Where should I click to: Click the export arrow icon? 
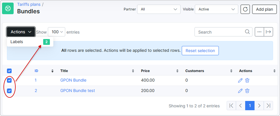(268, 32)
